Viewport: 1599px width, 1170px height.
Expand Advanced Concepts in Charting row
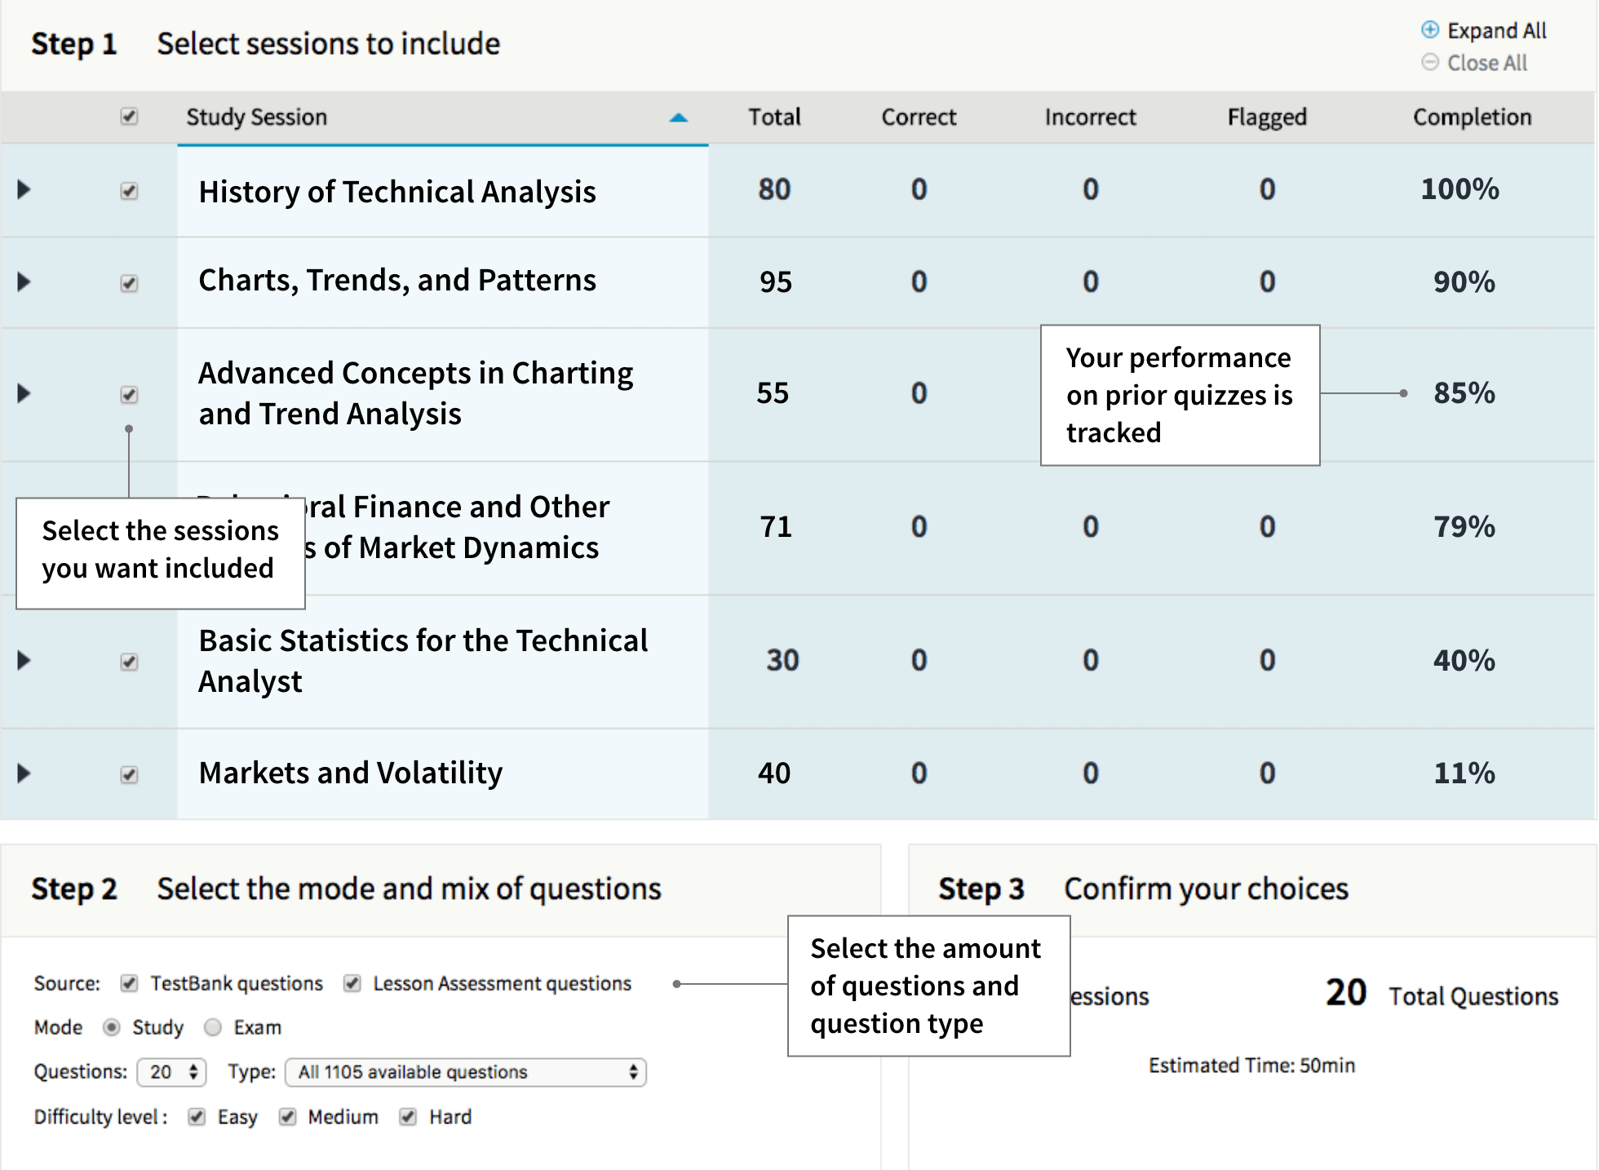[x=24, y=394]
